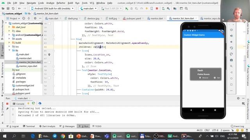Screen dimensions: 250x140
Task: Click UTF-8 encoding in status bar
Action: pyautogui.click(x=215, y=130)
